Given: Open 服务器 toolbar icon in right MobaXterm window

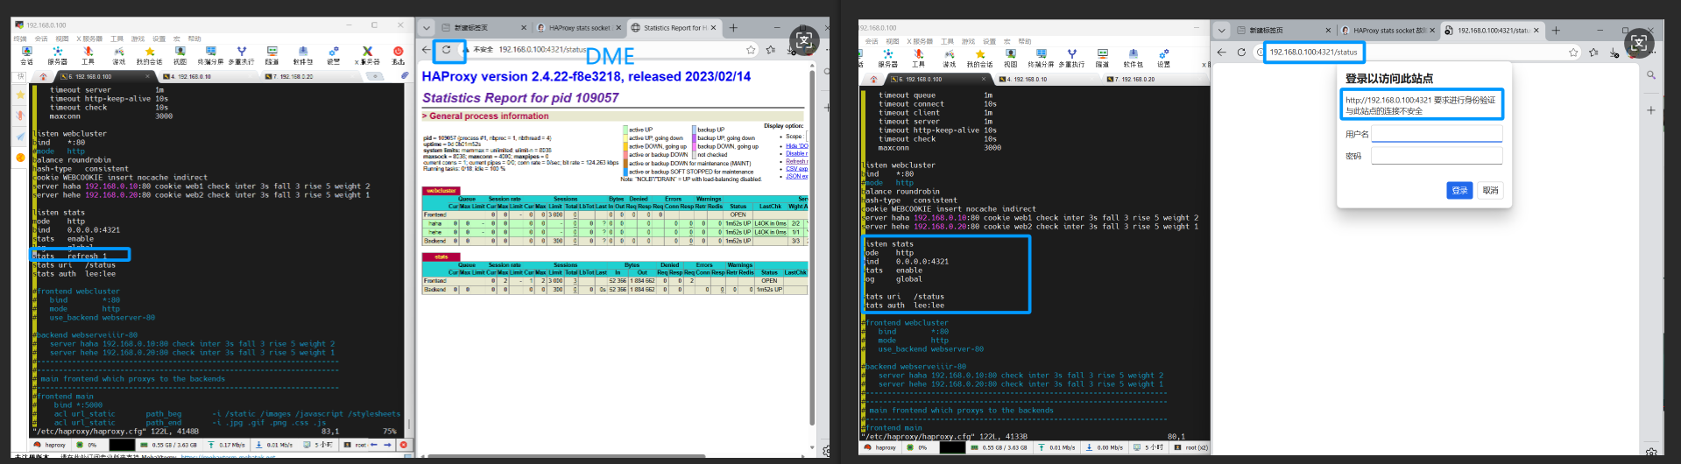Looking at the screenshot, I should tap(888, 58).
